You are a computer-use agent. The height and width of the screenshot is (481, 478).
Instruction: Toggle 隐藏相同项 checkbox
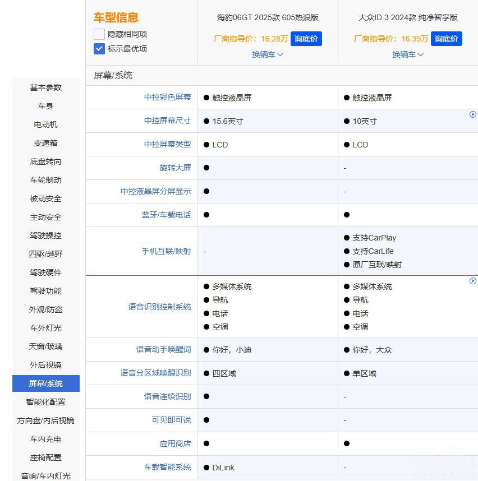pyautogui.click(x=99, y=34)
